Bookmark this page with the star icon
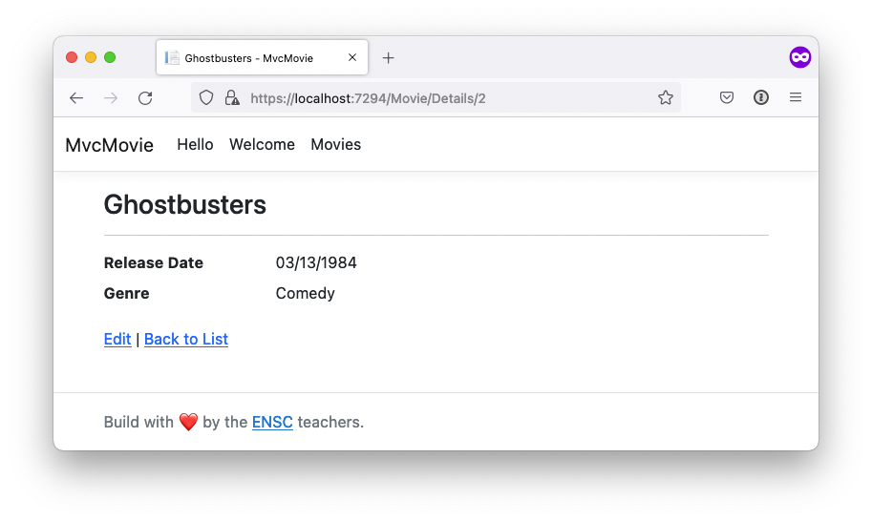Image resolution: width=872 pixels, height=521 pixels. 665,97
